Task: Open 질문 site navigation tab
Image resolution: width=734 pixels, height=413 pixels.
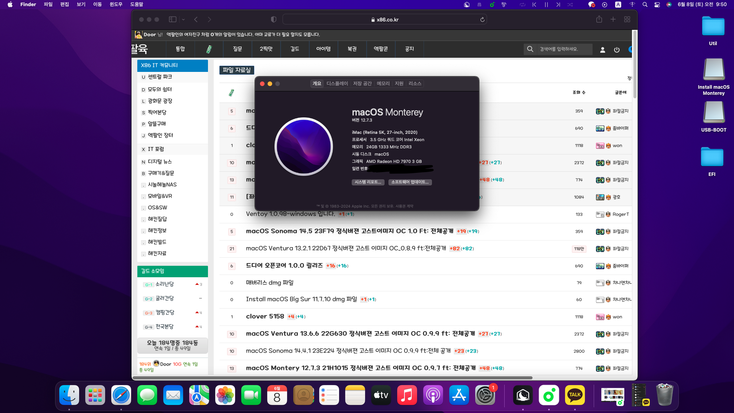Action: 237,49
